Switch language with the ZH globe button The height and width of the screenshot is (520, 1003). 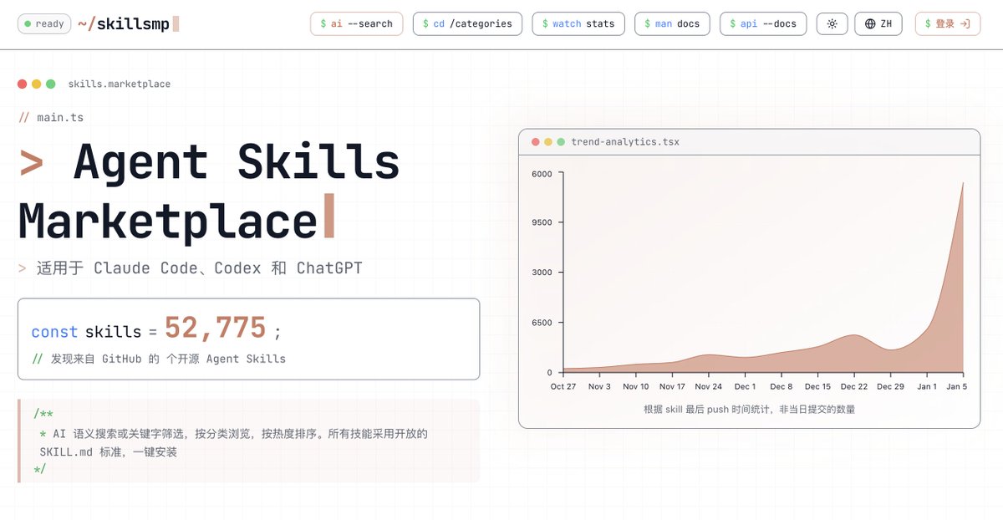tap(878, 23)
